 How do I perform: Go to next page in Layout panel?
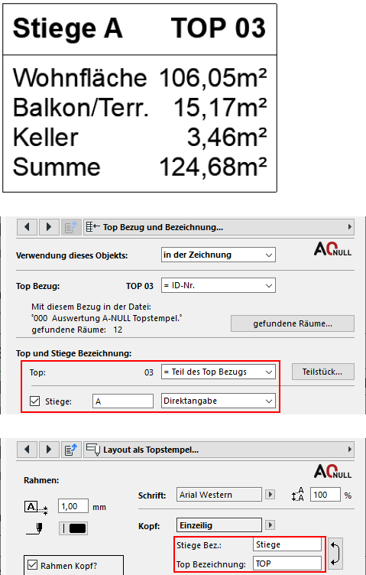point(49,450)
